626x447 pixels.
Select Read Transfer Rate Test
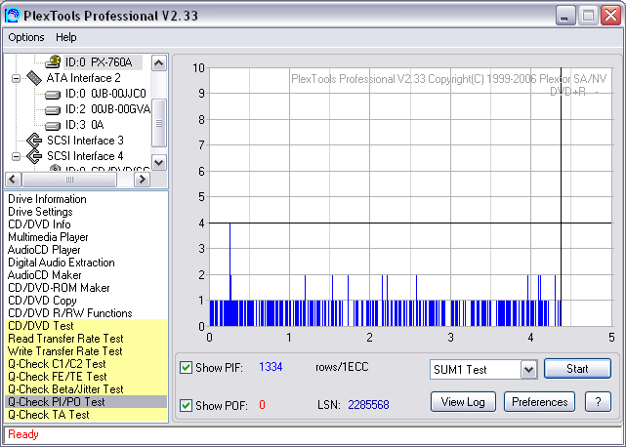click(x=86, y=339)
